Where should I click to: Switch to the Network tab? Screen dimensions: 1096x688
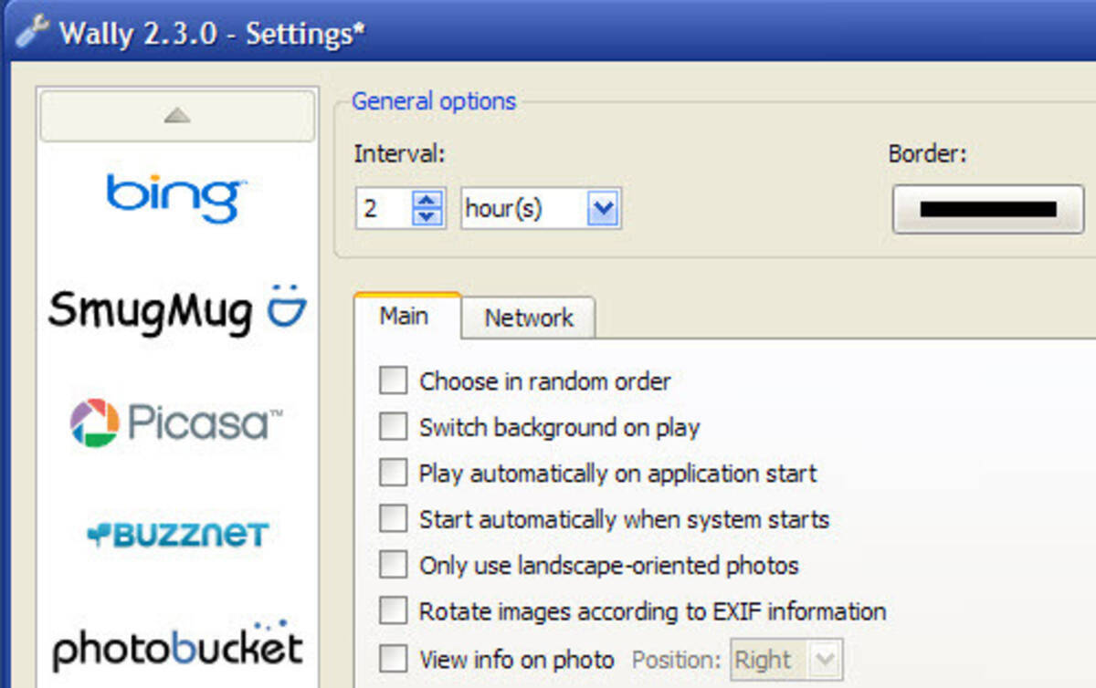(x=529, y=318)
